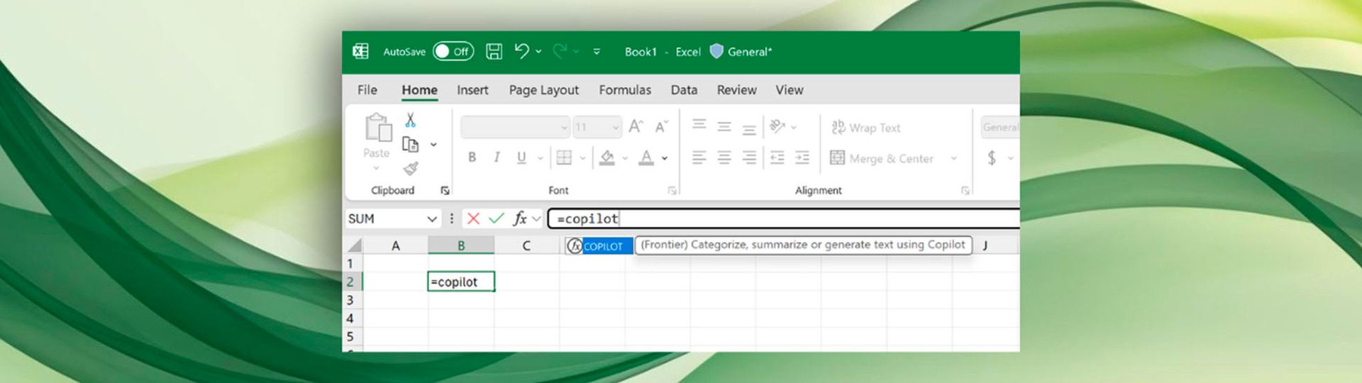
Task: Toggle Center alignment
Action: [x=724, y=157]
